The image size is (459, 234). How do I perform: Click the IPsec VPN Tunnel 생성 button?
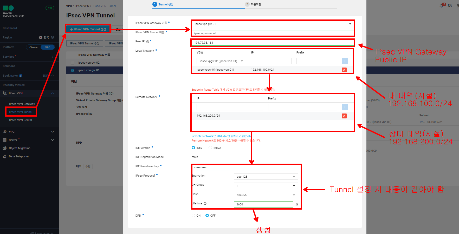coord(88,29)
